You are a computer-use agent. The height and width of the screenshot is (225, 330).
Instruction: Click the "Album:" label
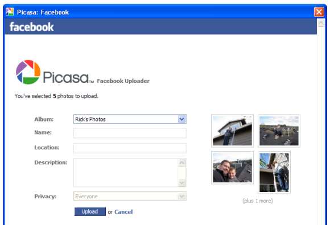[x=44, y=119]
